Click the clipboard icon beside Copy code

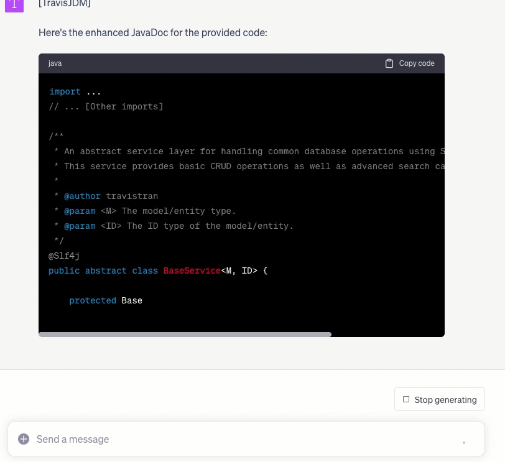(389, 63)
